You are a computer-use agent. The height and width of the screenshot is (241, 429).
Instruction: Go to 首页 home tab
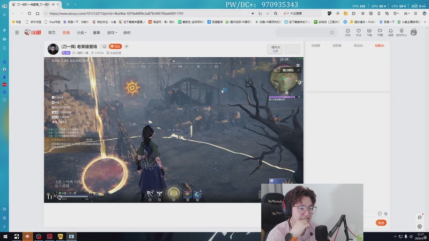point(51,33)
